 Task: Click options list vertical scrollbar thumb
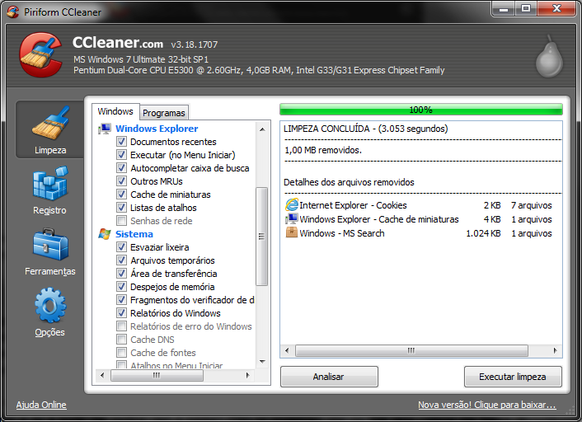262,237
